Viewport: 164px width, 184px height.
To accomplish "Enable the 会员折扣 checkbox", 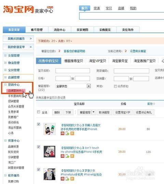I will pyautogui.click(x=115, y=86).
